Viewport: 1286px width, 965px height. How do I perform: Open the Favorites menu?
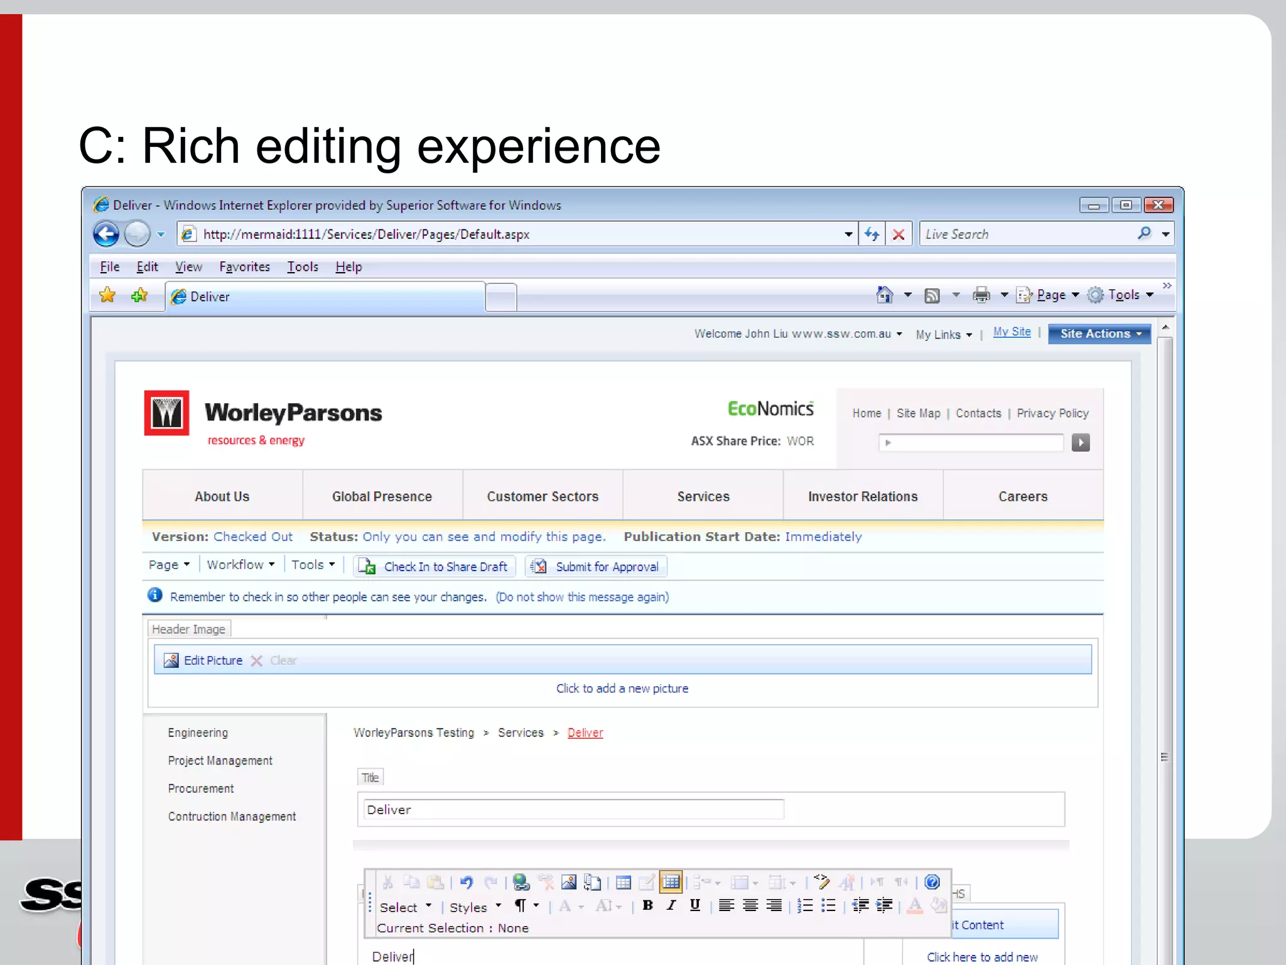tap(244, 266)
